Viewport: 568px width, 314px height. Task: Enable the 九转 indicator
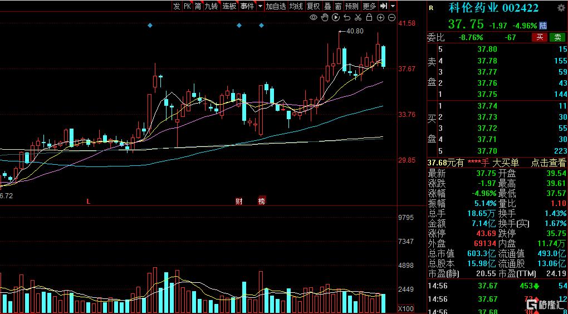pos(211,6)
